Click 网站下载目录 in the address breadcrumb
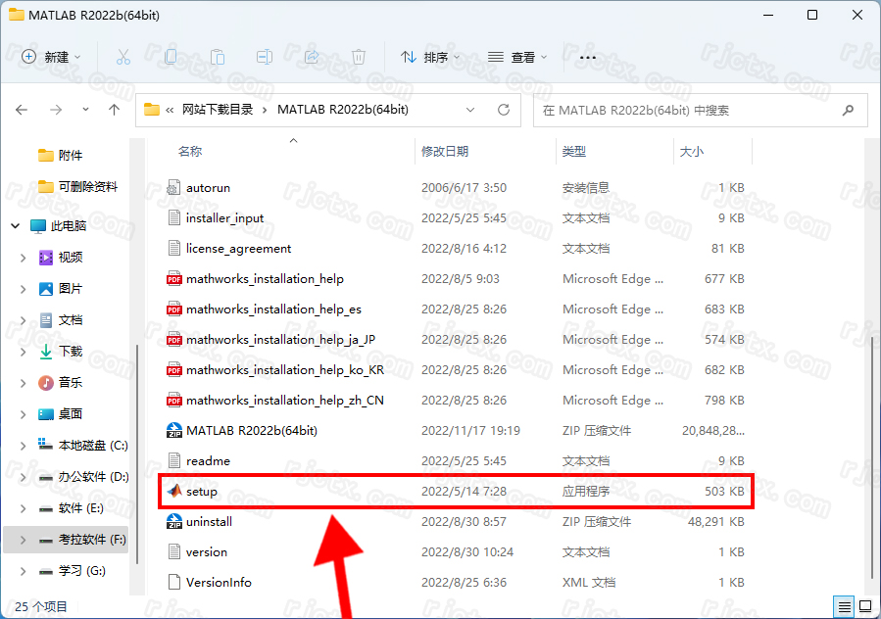881x619 pixels. 218,110
